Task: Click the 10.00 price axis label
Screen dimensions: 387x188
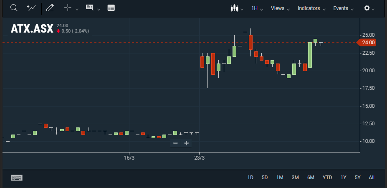Action: point(368,141)
